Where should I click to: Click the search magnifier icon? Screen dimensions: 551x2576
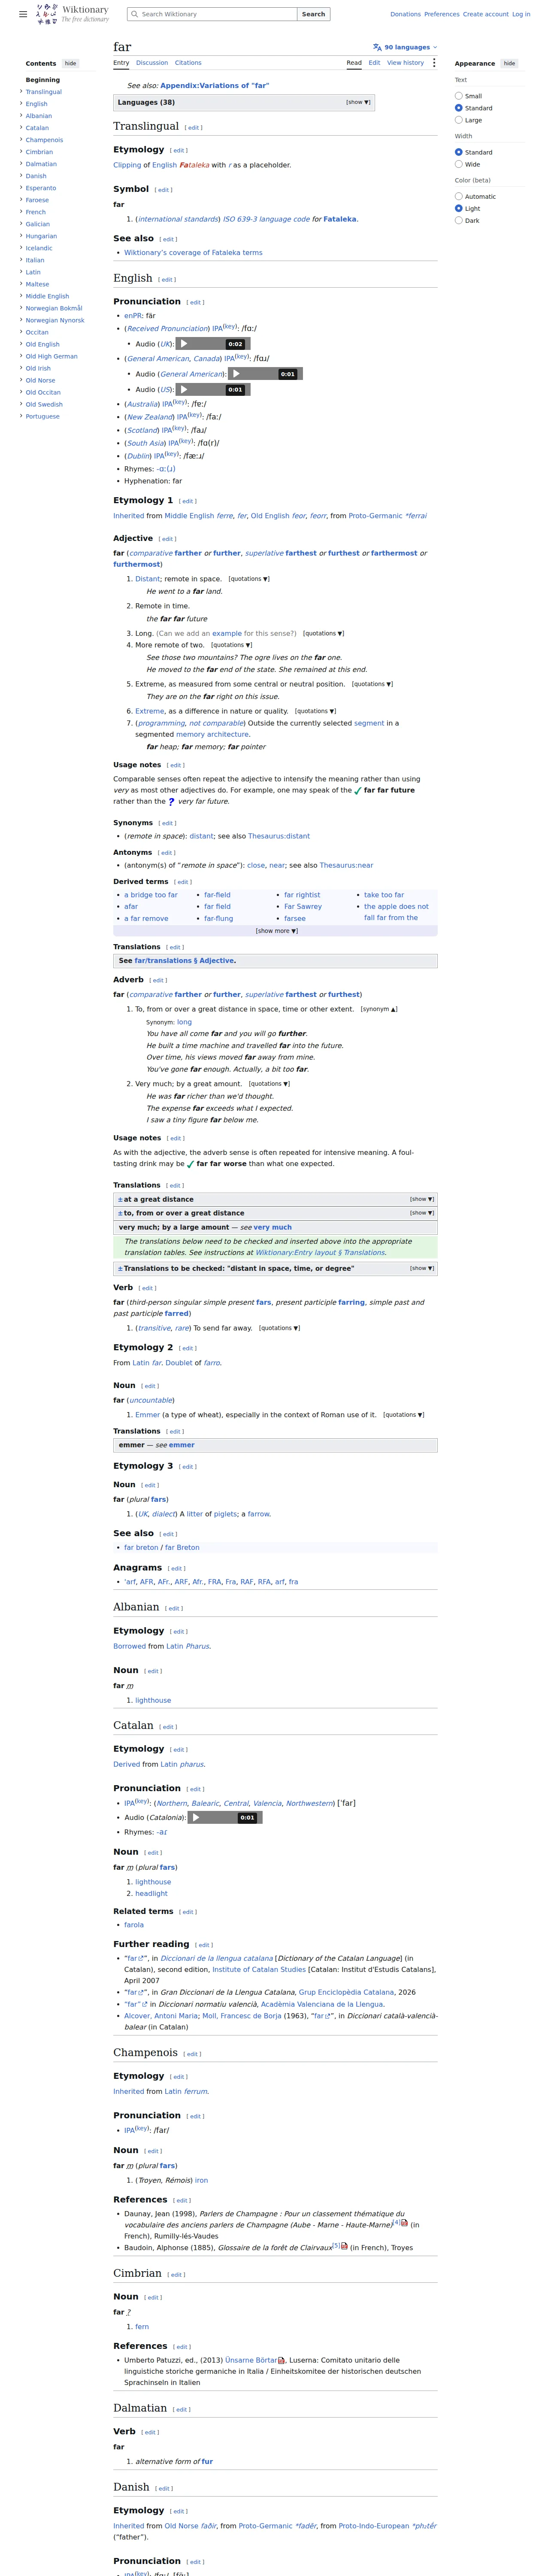tap(134, 14)
